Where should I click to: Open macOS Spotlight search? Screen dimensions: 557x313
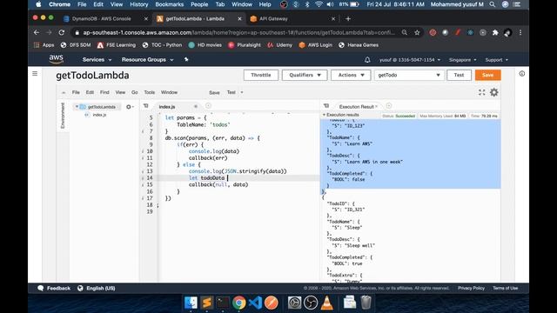click(x=492, y=4)
